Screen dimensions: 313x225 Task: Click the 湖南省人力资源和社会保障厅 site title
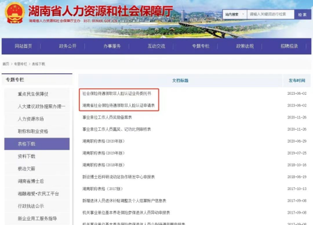coord(100,11)
